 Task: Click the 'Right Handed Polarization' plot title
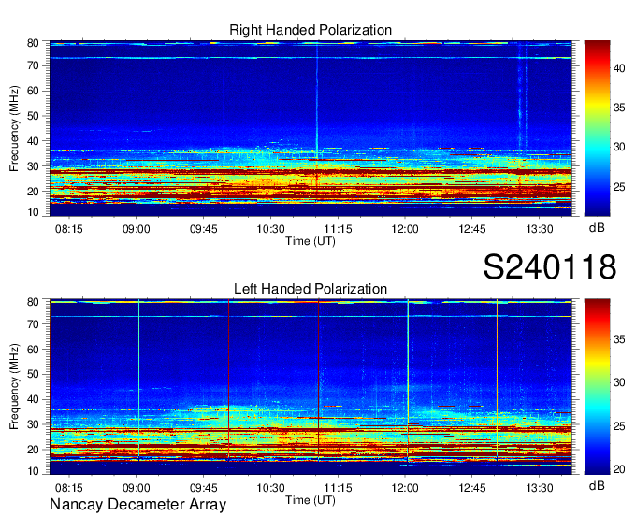pyautogui.click(x=311, y=30)
